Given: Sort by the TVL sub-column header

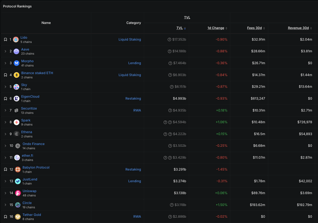Looking at the screenshot, I should click(x=181, y=28).
